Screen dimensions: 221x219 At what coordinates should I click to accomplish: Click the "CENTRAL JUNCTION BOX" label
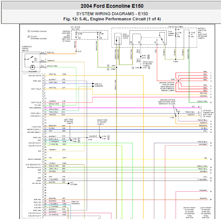point(66,33)
